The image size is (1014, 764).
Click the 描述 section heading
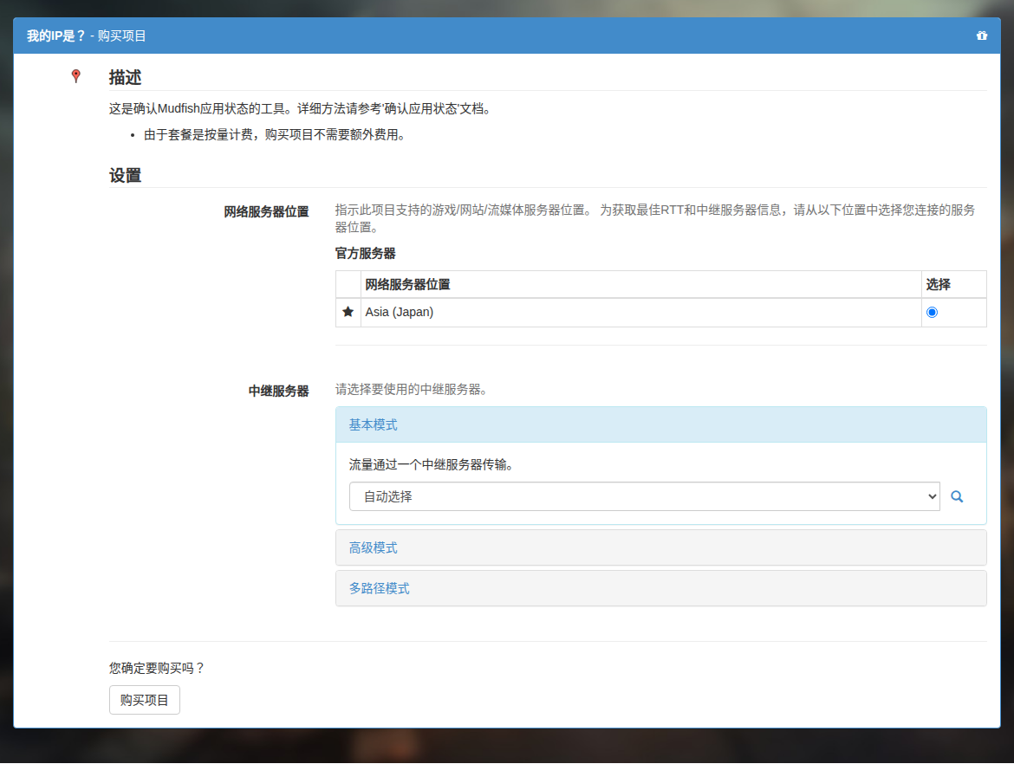point(125,78)
